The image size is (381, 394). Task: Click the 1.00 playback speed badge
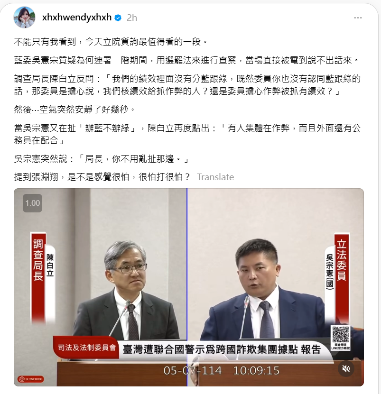[x=32, y=203]
